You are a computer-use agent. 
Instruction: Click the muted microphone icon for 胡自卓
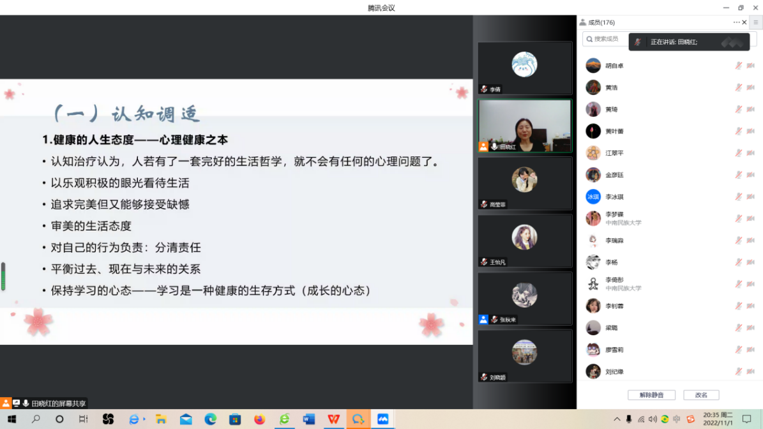tap(738, 66)
